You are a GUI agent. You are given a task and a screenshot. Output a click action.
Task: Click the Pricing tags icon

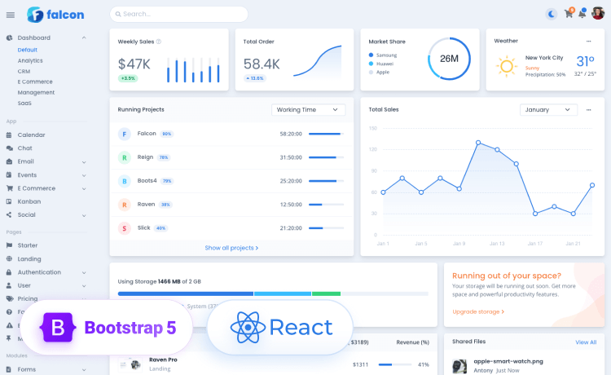click(9, 298)
